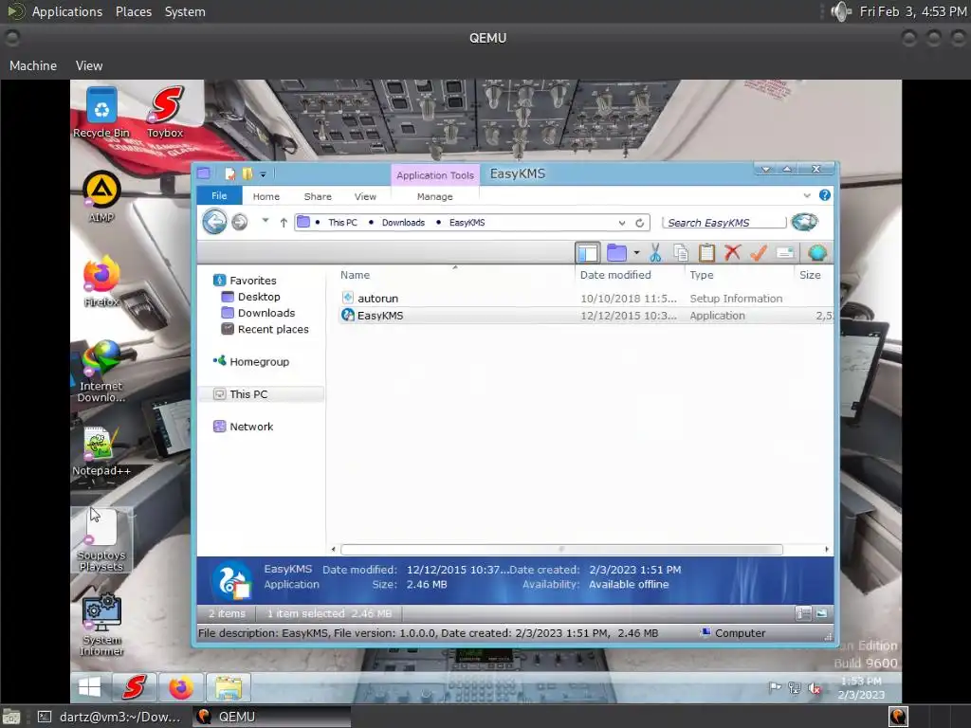Click the Toybox taskbar button in the guest
Screen dimensions: 971x728
pyautogui.click(x=135, y=686)
